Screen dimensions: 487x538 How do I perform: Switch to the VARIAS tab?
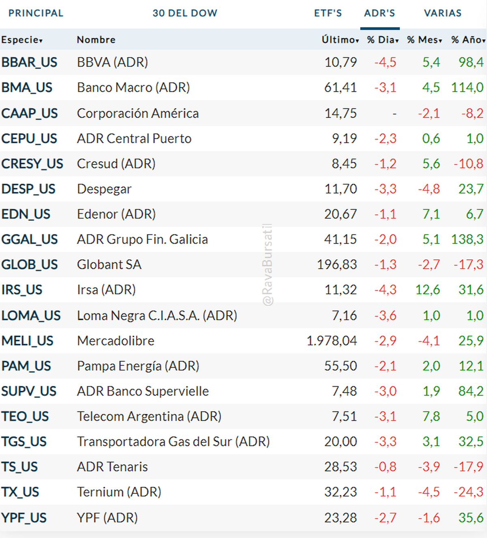pyautogui.click(x=442, y=13)
